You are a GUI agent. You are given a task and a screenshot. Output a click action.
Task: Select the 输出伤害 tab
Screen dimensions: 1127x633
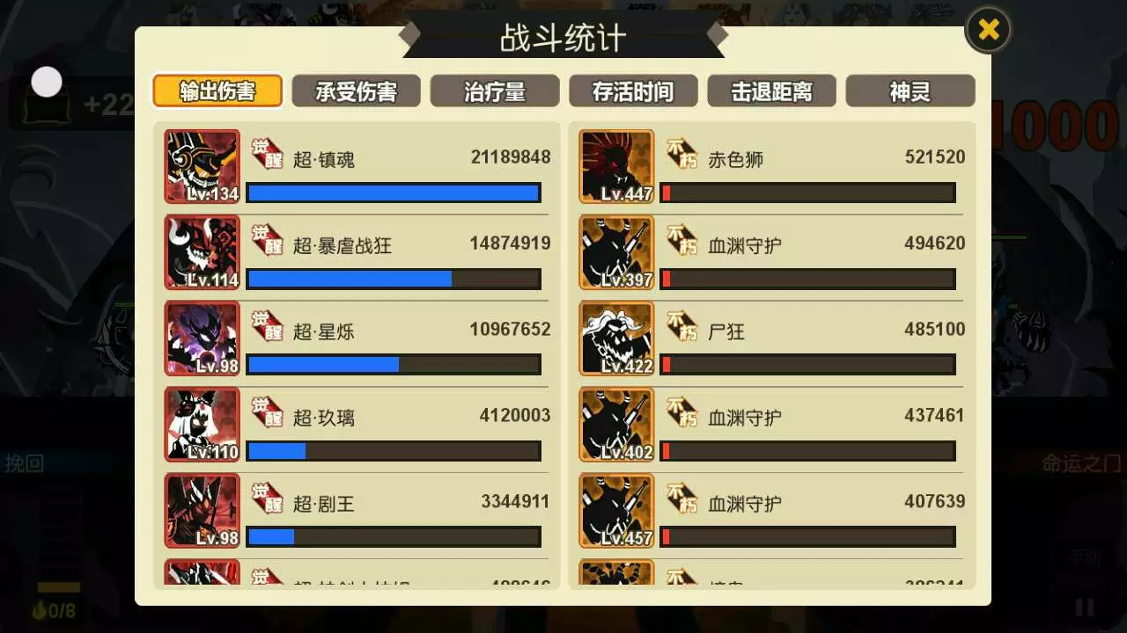pyautogui.click(x=217, y=91)
